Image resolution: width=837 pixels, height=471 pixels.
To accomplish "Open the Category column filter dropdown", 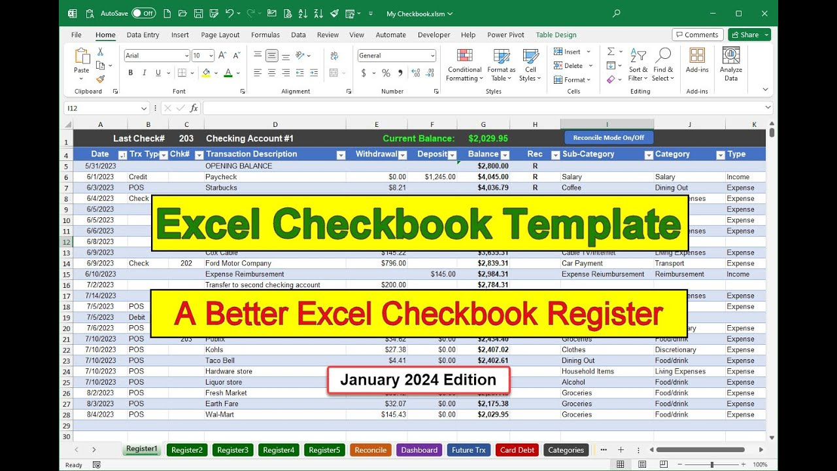I will [720, 155].
